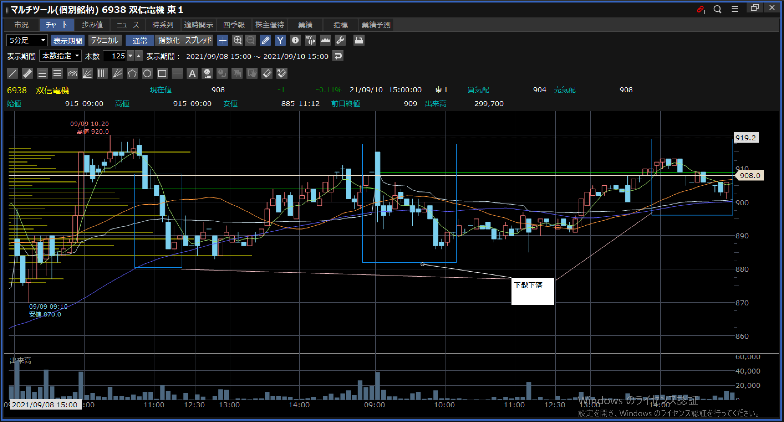This screenshot has width=784, height=422.
Task: Select the pentagon shape drawing tool
Action: [x=132, y=74]
